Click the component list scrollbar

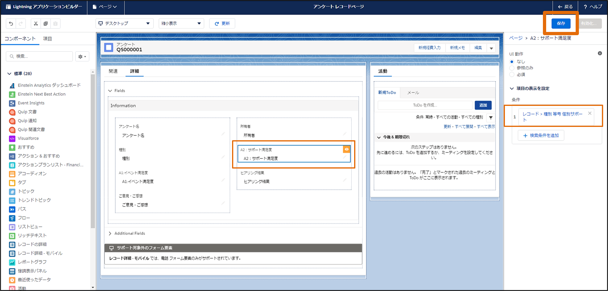(x=93, y=152)
